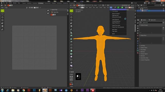Screen dimensions: 165x92
Task: Select the Inset Faces tool
Action: tap(71, 39)
